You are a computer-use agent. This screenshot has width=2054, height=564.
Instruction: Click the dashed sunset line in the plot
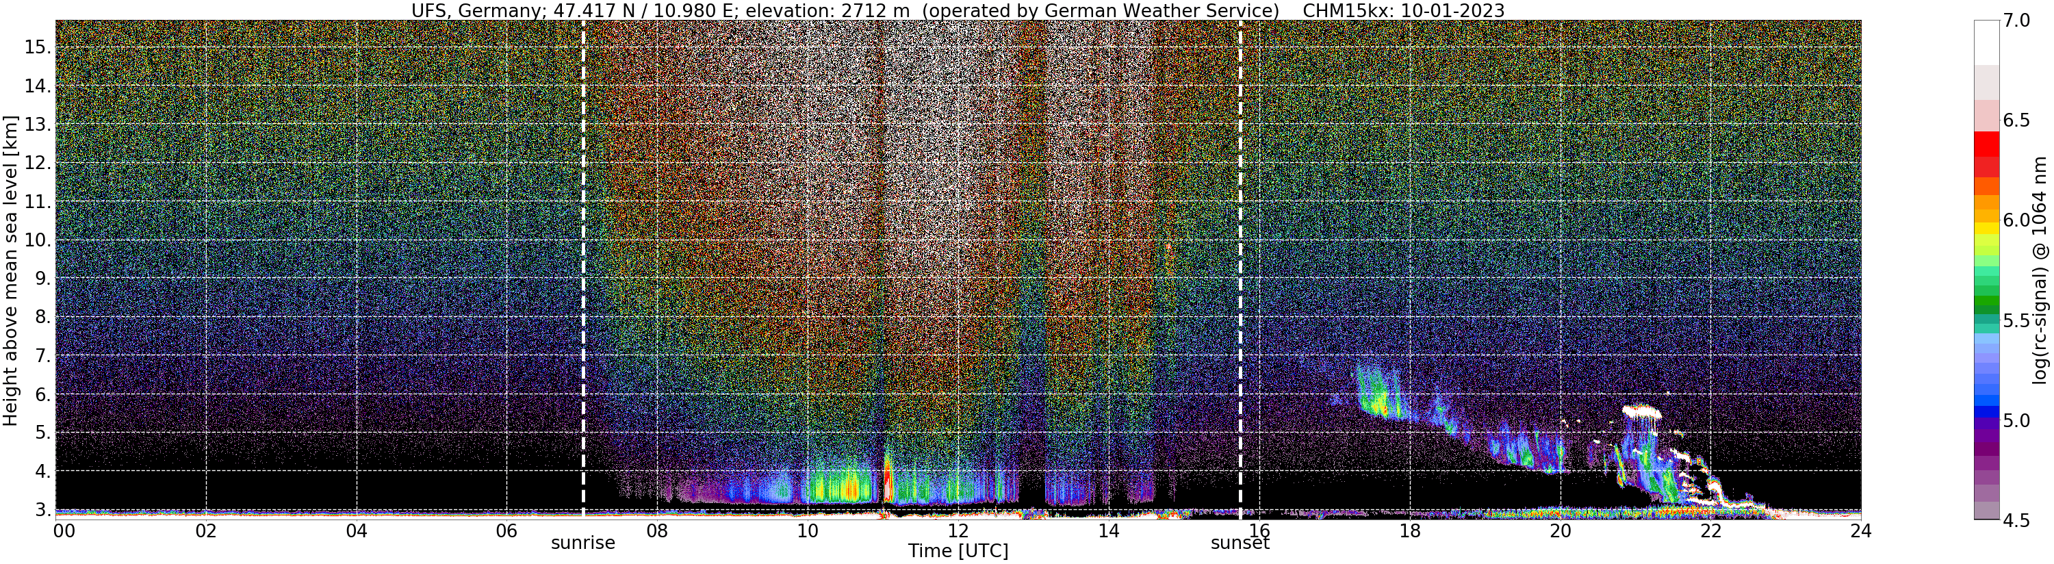[x=1241, y=270]
